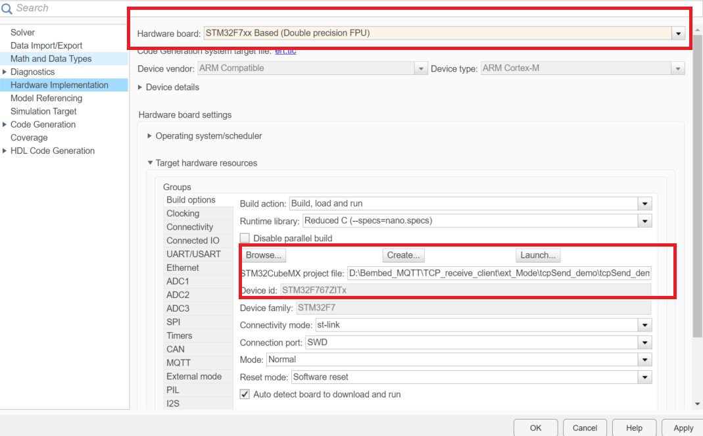Check the Disable parallel build checkbox
The width and height of the screenshot is (703, 436).
coord(243,237)
